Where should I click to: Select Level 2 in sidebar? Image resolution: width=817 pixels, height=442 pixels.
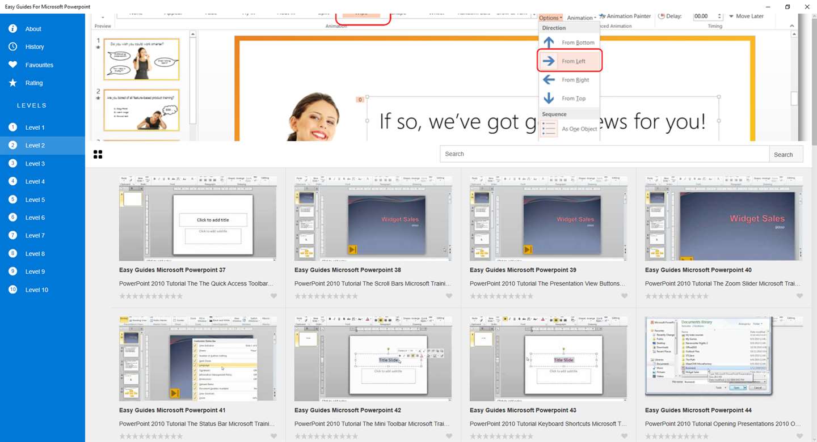pyautogui.click(x=43, y=146)
